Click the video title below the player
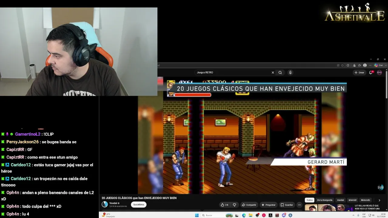The width and height of the screenshot is (388, 218). [139, 198]
